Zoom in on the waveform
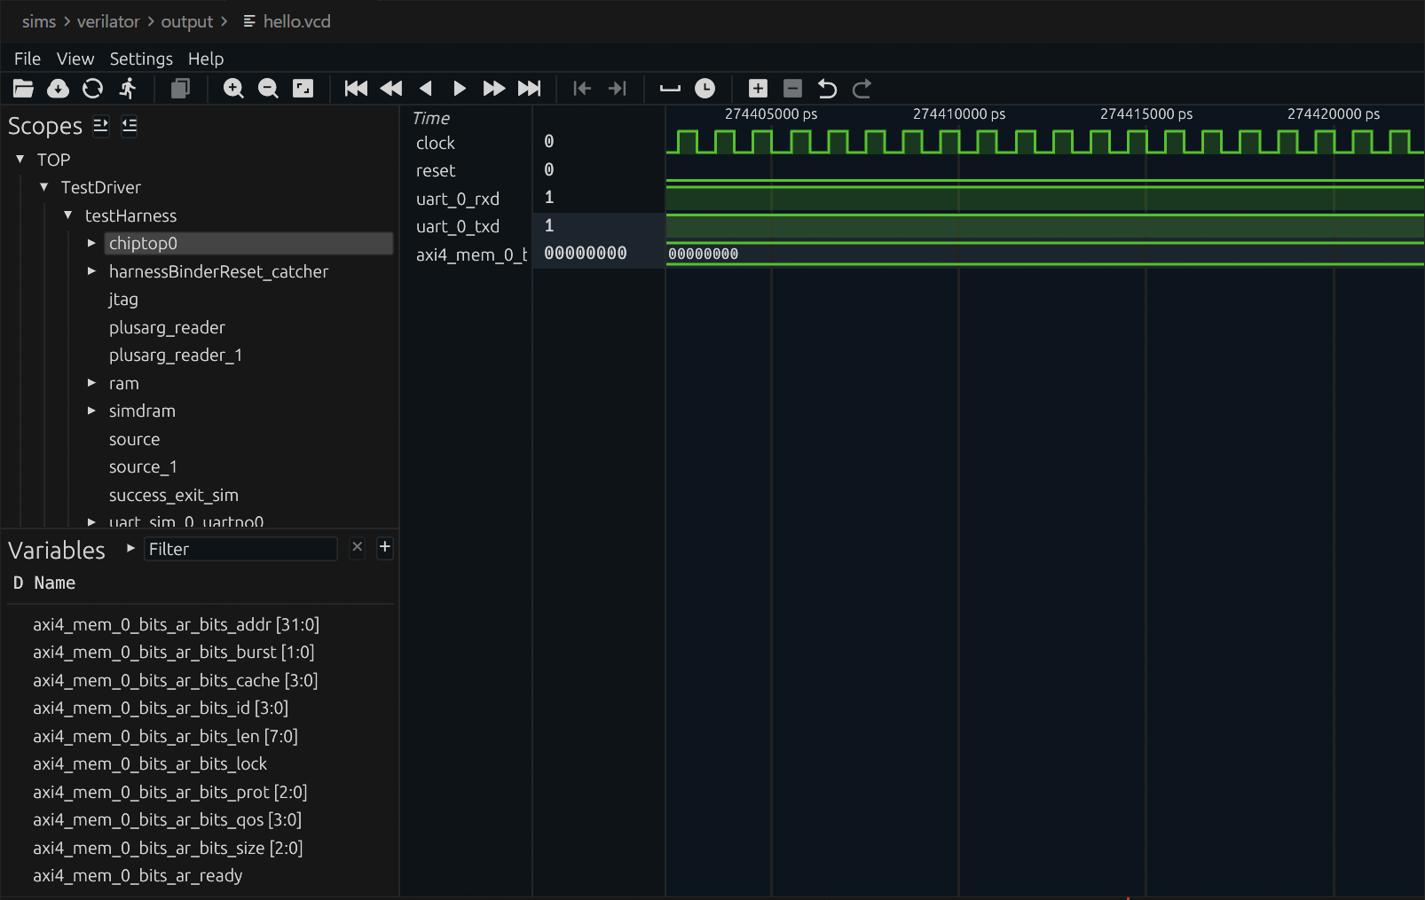 pos(233,89)
